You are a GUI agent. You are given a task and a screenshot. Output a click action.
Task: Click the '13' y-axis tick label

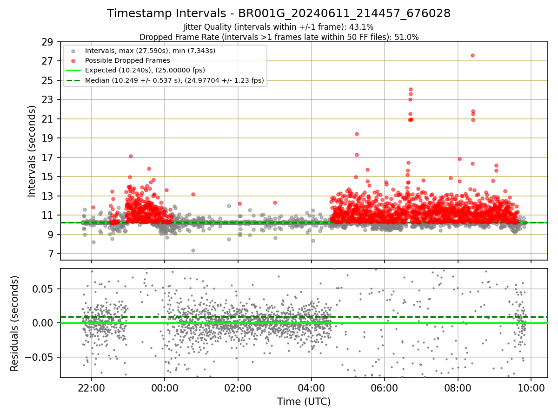coord(48,196)
